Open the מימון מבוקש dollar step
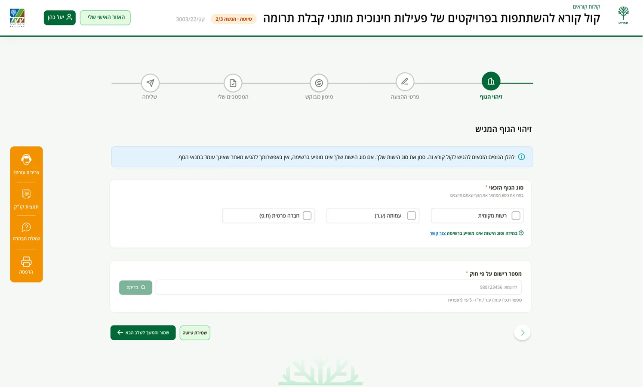 coord(319,83)
